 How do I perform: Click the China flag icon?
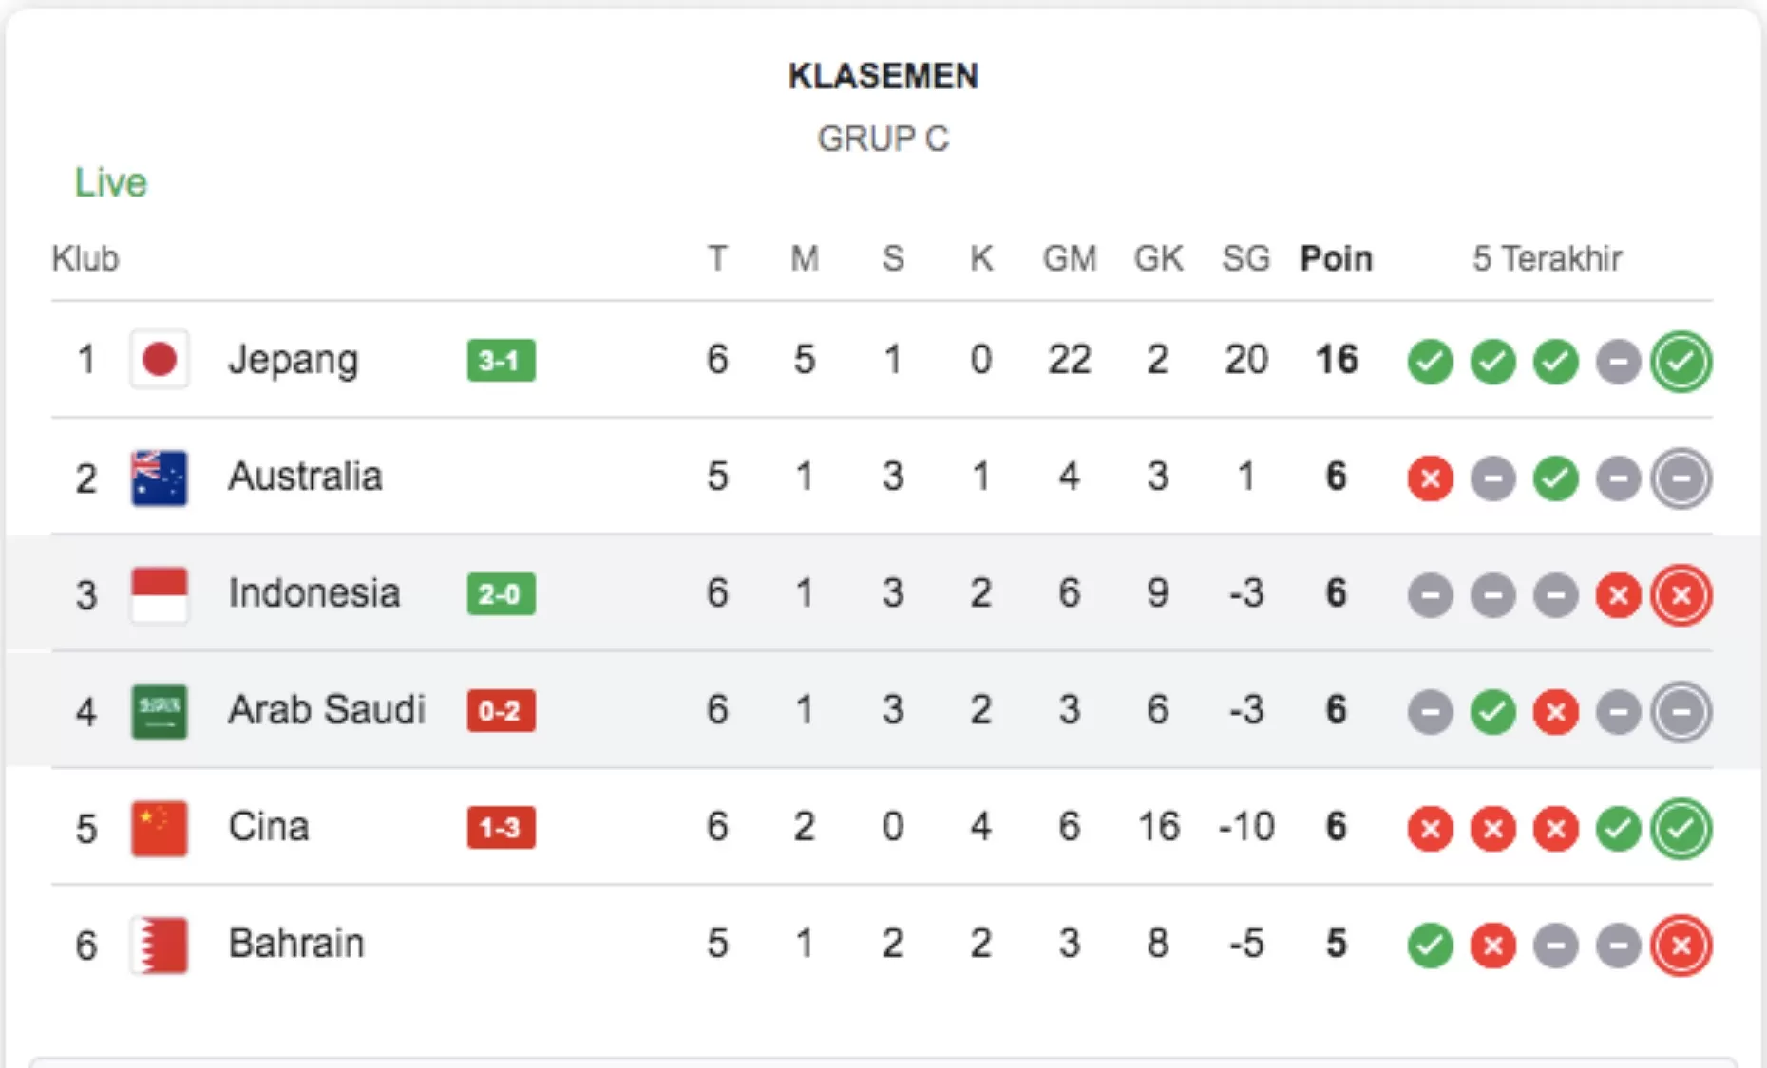click(160, 828)
